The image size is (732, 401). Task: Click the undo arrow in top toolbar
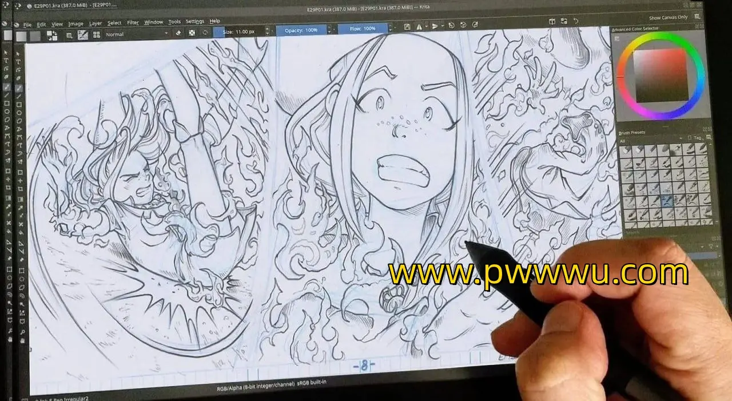pos(576,21)
